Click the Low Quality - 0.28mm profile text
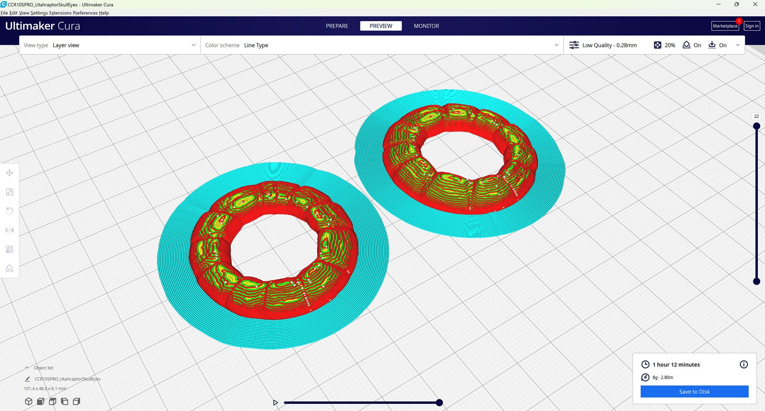 pyautogui.click(x=609, y=45)
